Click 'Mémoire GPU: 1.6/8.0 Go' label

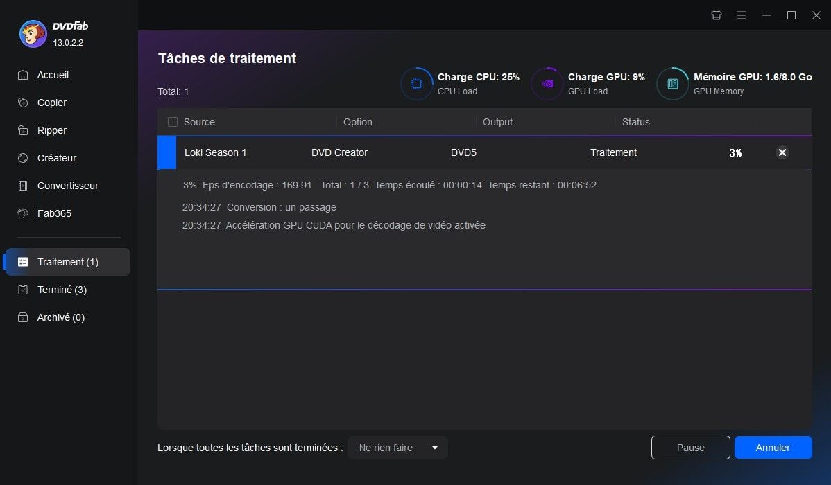[x=753, y=77]
